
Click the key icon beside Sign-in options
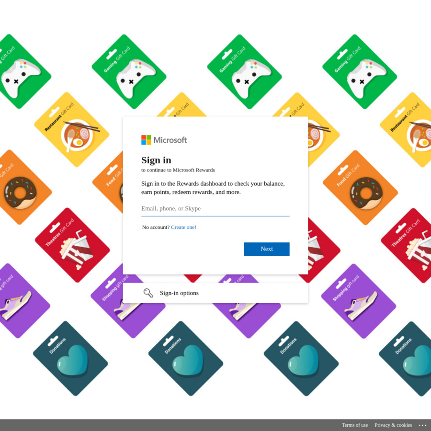click(x=148, y=293)
